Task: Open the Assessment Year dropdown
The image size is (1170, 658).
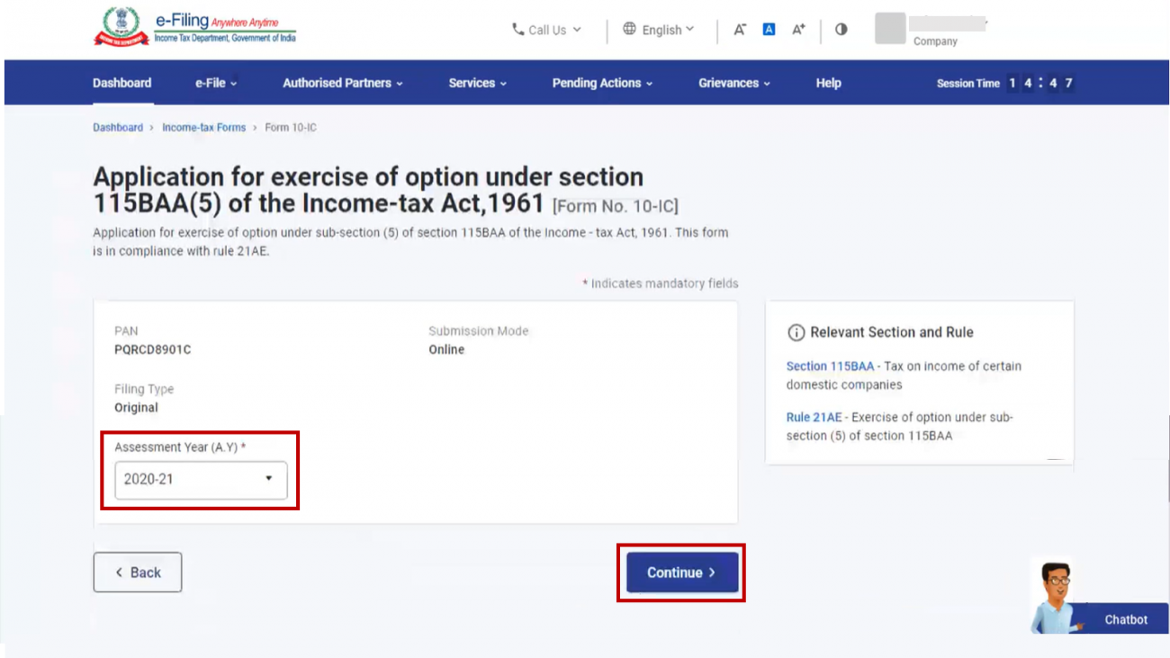Action: point(200,480)
